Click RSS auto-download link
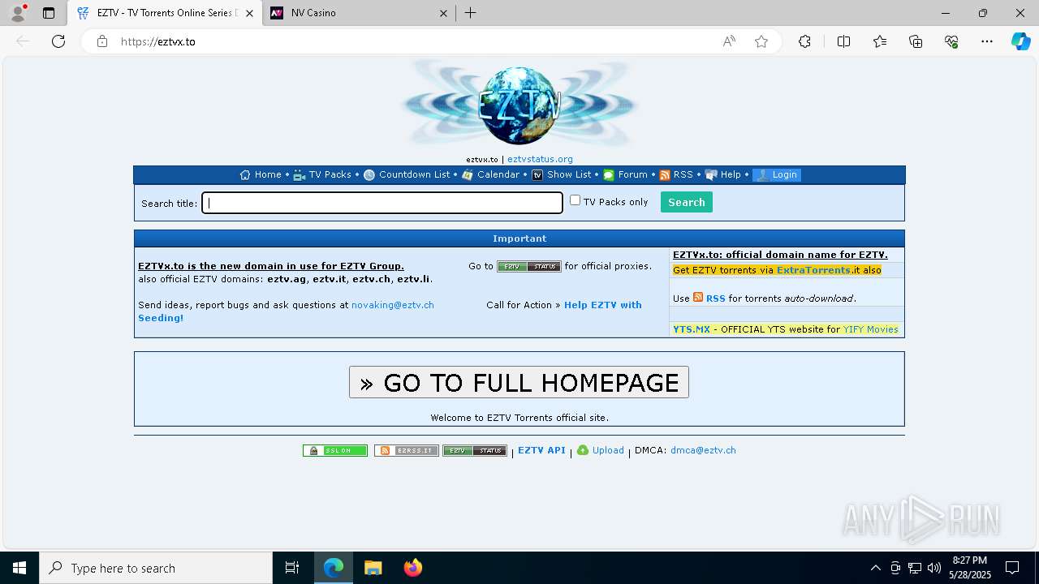This screenshot has height=584, width=1039. point(716,298)
